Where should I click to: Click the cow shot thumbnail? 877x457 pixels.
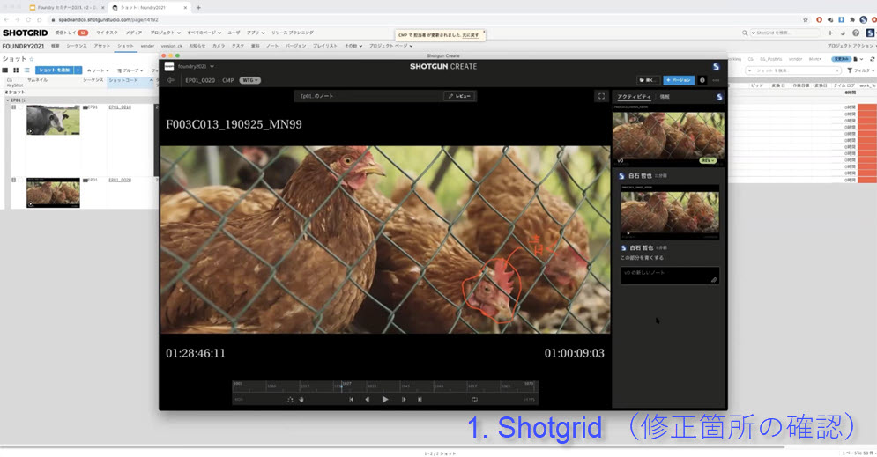[x=53, y=120]
